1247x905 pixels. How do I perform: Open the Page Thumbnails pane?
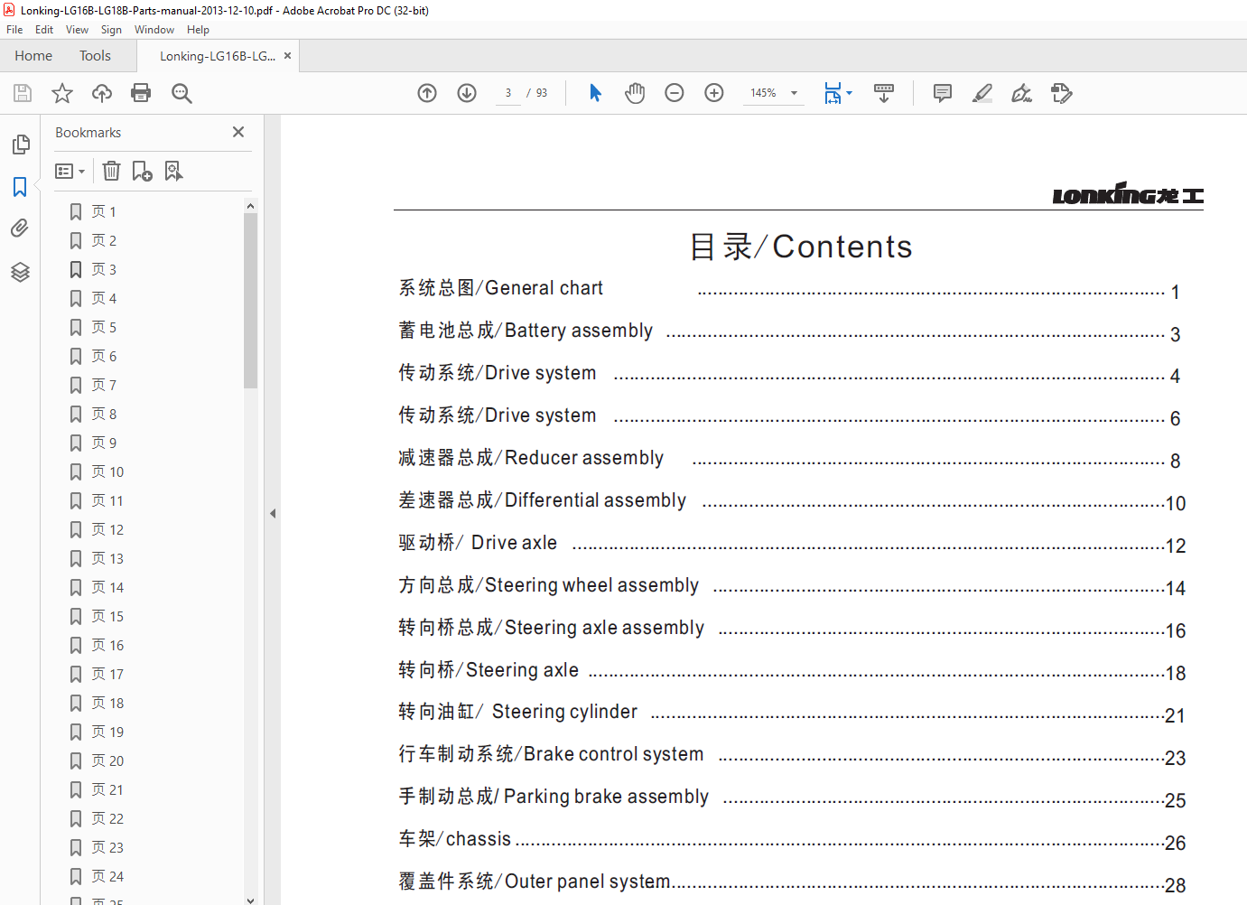[x=20, y=145]
